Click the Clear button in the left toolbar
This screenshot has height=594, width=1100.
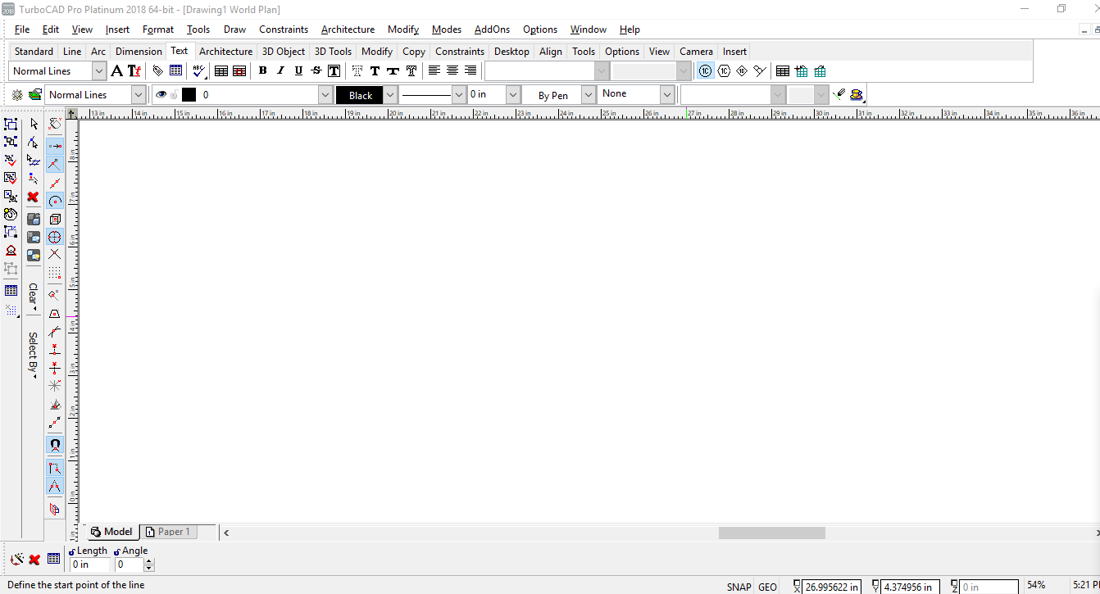pos(33,297)
